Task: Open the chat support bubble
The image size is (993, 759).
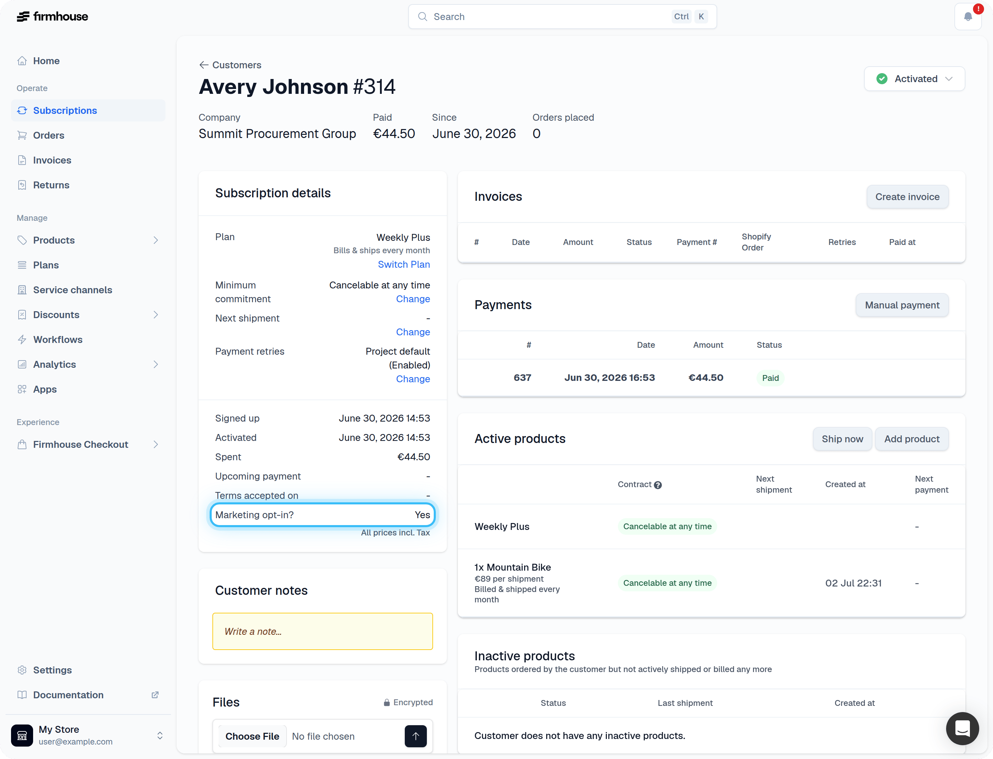Action: (962, 728)
